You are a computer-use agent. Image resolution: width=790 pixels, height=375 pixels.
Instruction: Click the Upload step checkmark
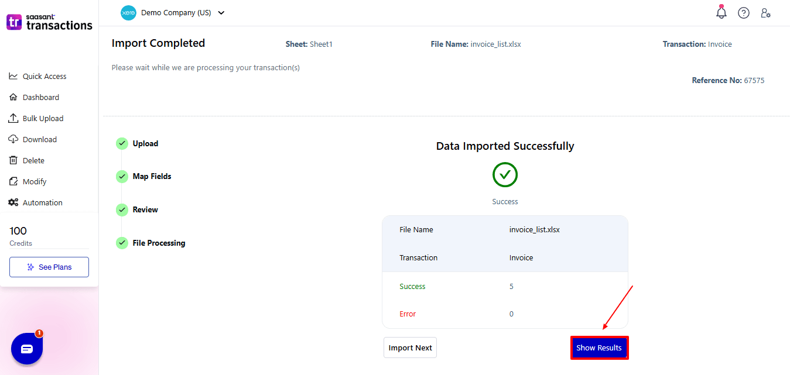click(122, 143)
